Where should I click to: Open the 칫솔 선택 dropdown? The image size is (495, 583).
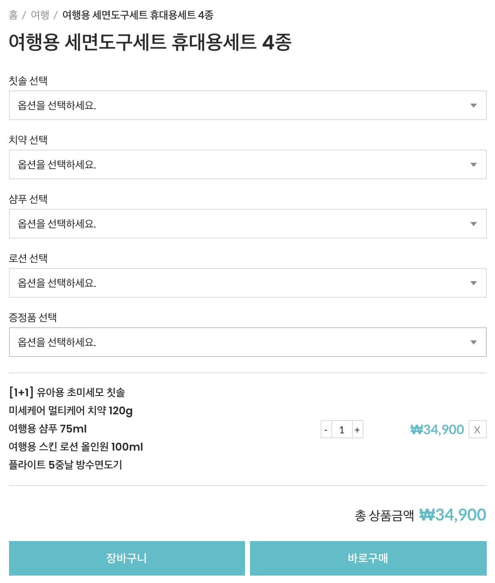(x=247, y=106)
